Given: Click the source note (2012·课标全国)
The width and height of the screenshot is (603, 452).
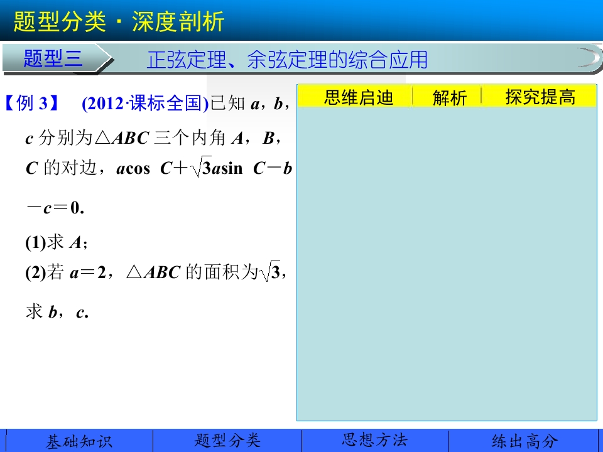Looking at the screenshot, I should coord(145,104).
